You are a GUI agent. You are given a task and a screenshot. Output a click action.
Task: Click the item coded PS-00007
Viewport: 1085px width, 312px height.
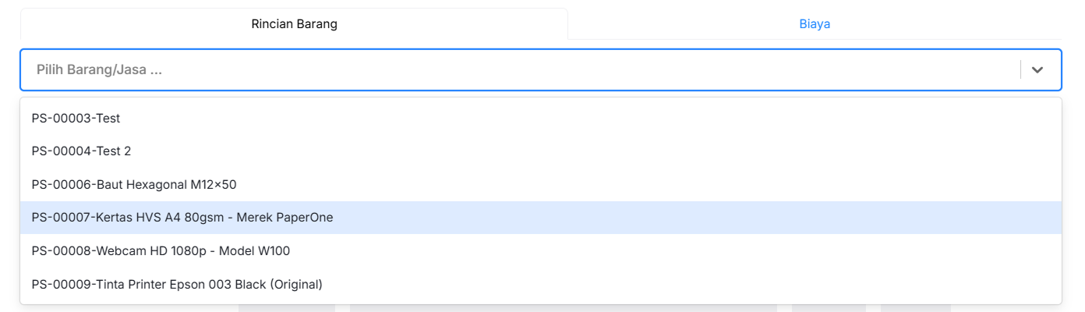click(182, 218)
